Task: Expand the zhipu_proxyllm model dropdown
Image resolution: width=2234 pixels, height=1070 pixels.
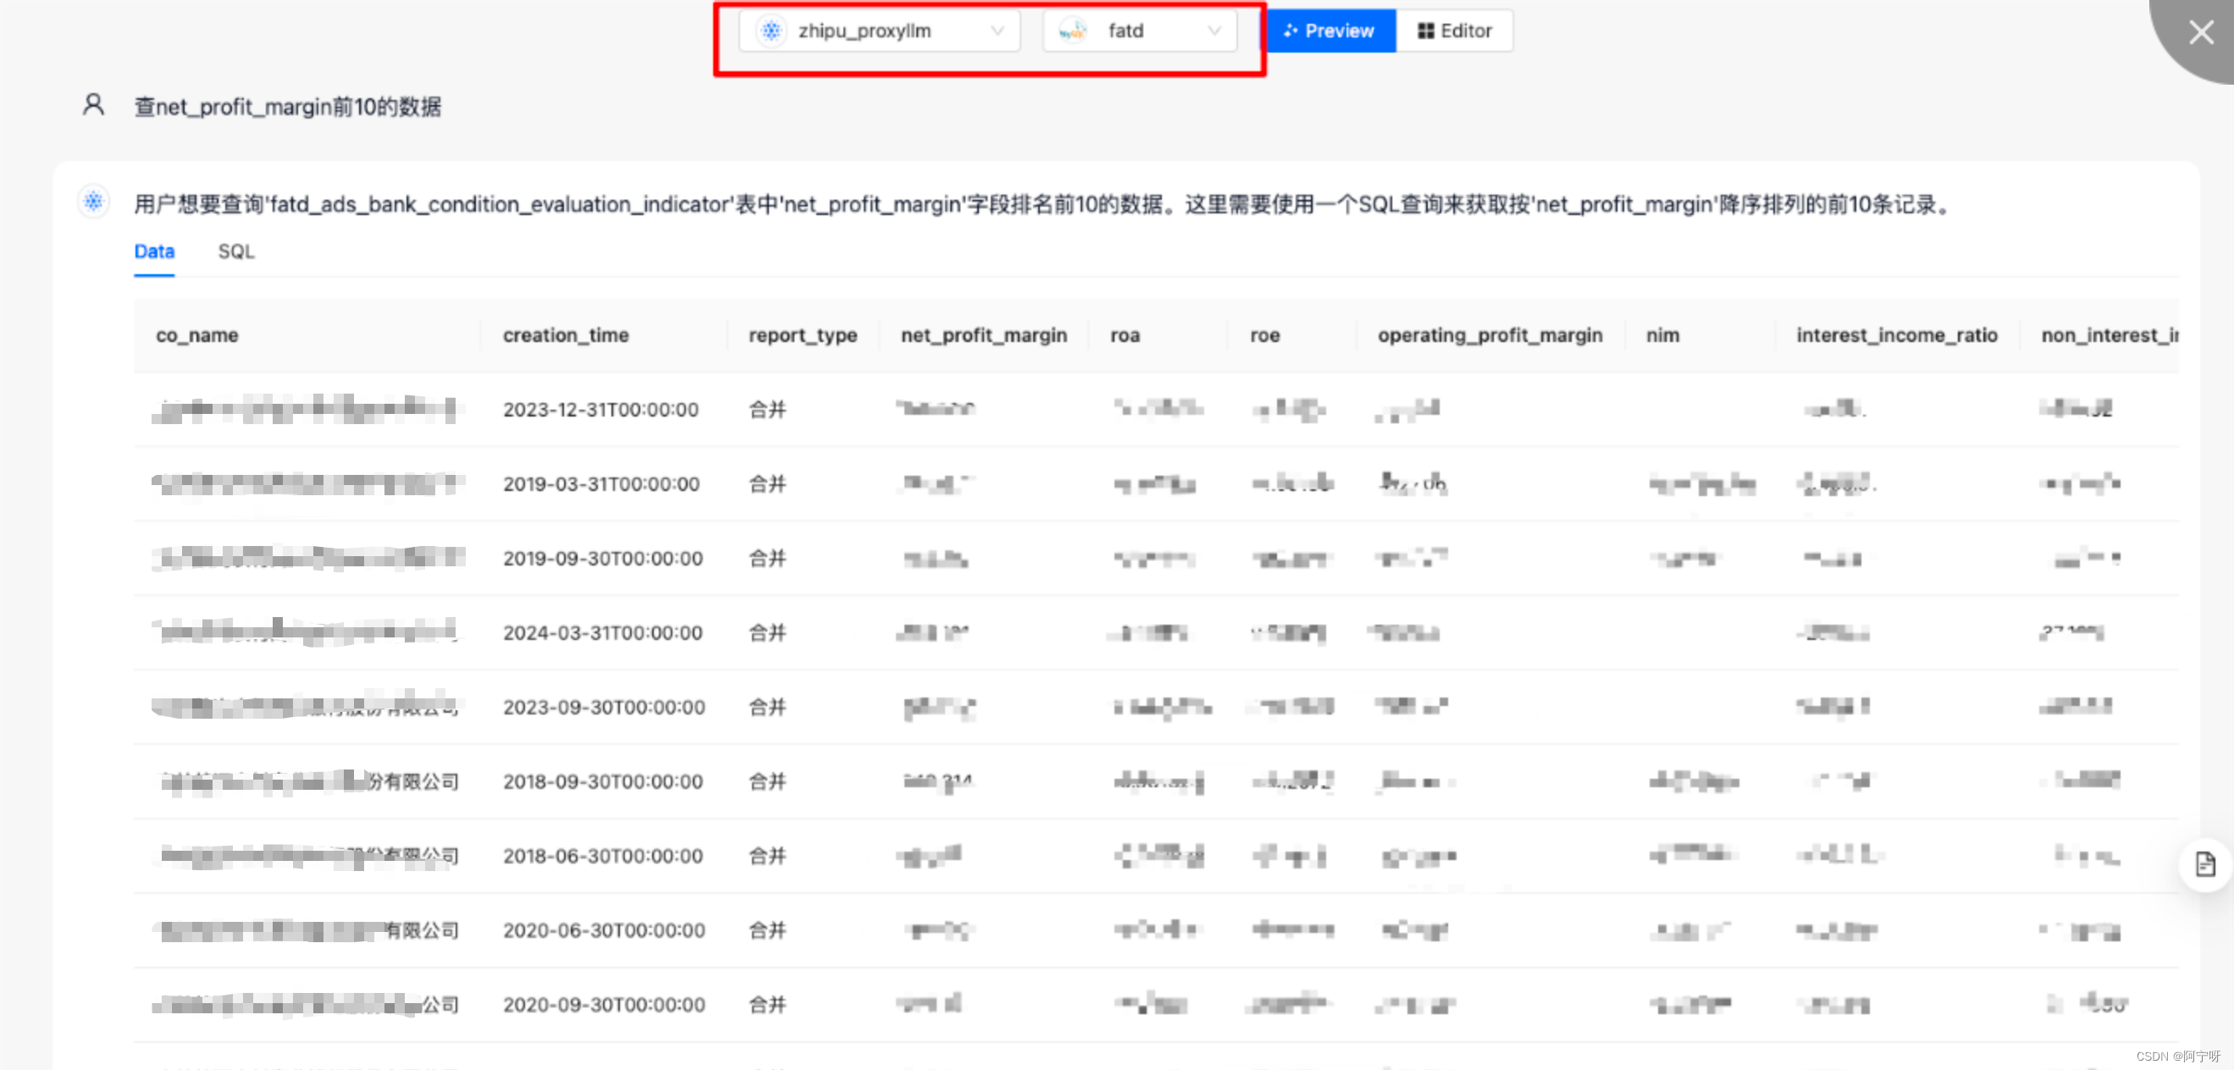Action: point(998,31)
